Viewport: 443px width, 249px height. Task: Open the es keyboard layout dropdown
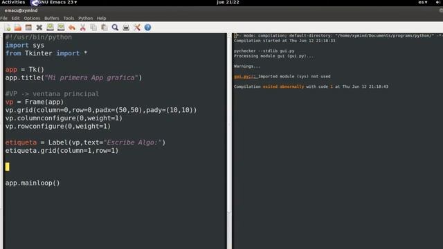423,2
